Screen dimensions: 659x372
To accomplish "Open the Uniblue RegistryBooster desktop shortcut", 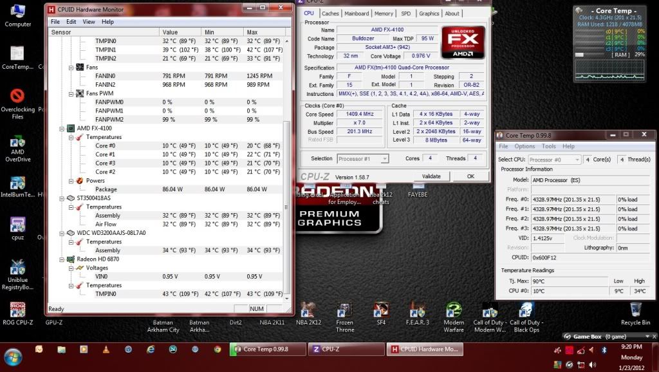I will [17, 274].
